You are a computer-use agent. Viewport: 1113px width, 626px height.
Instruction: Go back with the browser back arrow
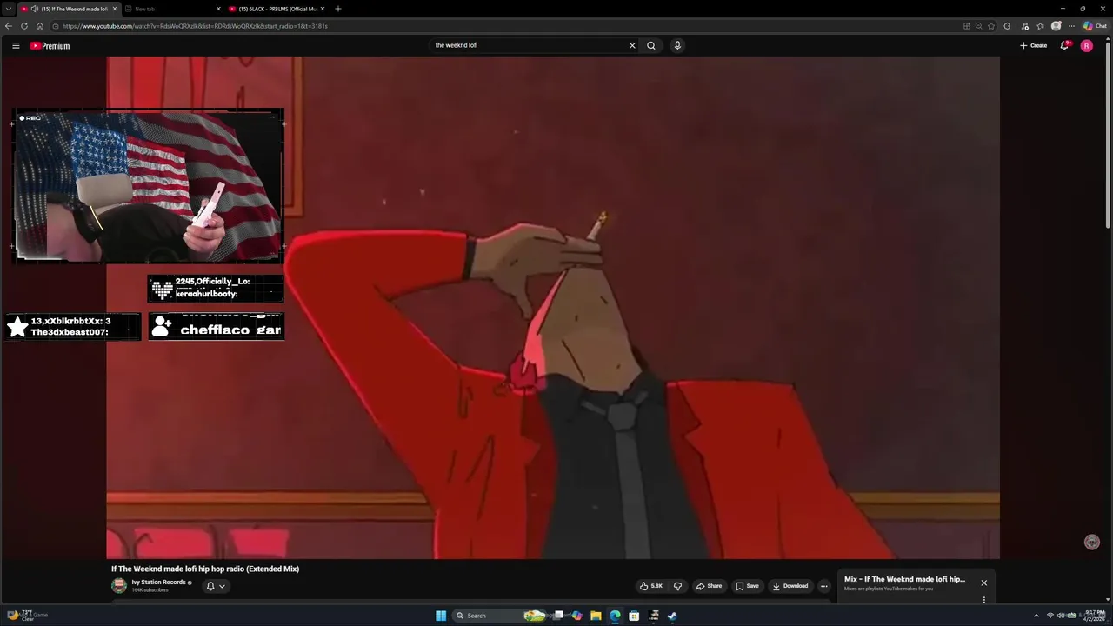[9, 26]
